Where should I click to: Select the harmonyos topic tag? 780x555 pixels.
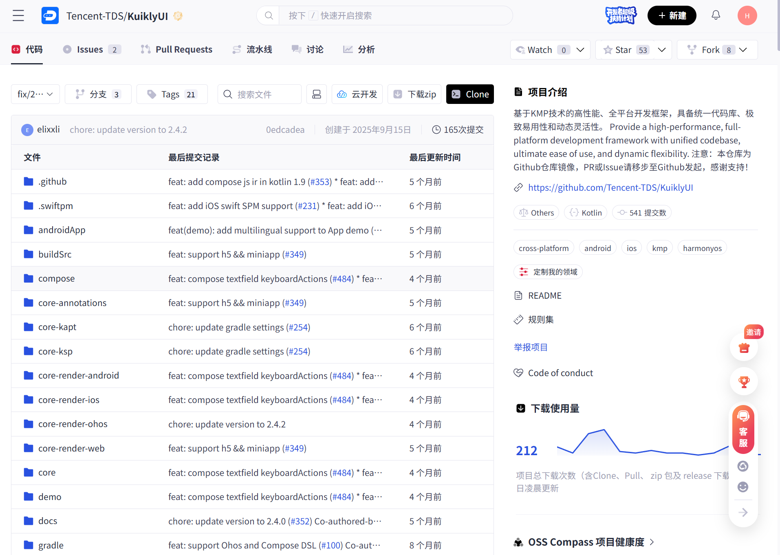[702, 248]
